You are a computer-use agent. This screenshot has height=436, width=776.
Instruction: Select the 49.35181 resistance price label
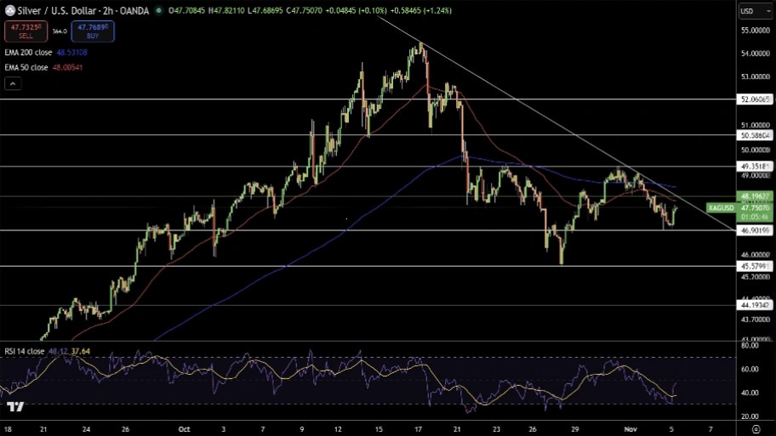pyautogui.click(x=756, y=166)
